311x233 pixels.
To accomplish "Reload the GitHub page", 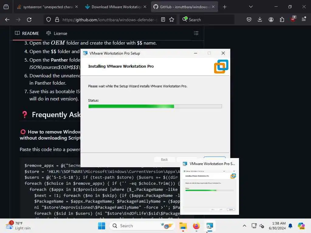I will (x=29, y=20).
